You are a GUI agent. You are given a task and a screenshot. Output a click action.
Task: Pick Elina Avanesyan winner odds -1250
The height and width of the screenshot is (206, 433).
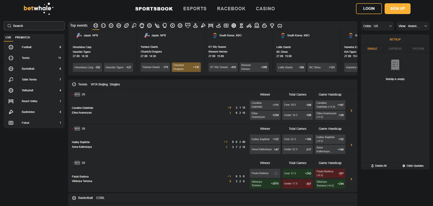265,115
